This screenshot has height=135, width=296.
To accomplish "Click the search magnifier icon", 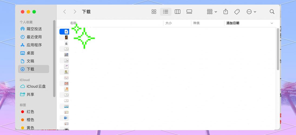I will (x=272, y=12).
